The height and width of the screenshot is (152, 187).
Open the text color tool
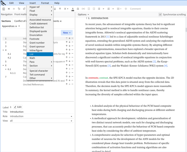pos(73,9)
